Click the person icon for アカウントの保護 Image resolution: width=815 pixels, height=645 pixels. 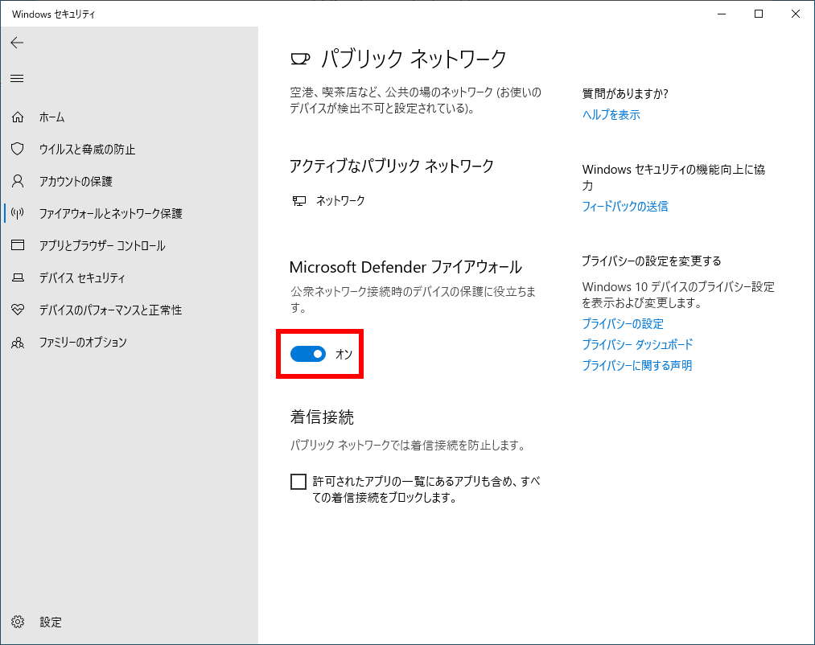[x=18, y=181]
